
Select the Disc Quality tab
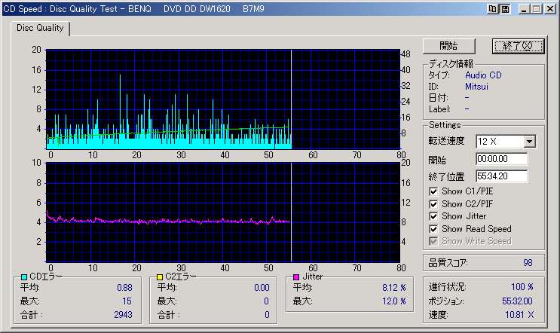point(40,29)
